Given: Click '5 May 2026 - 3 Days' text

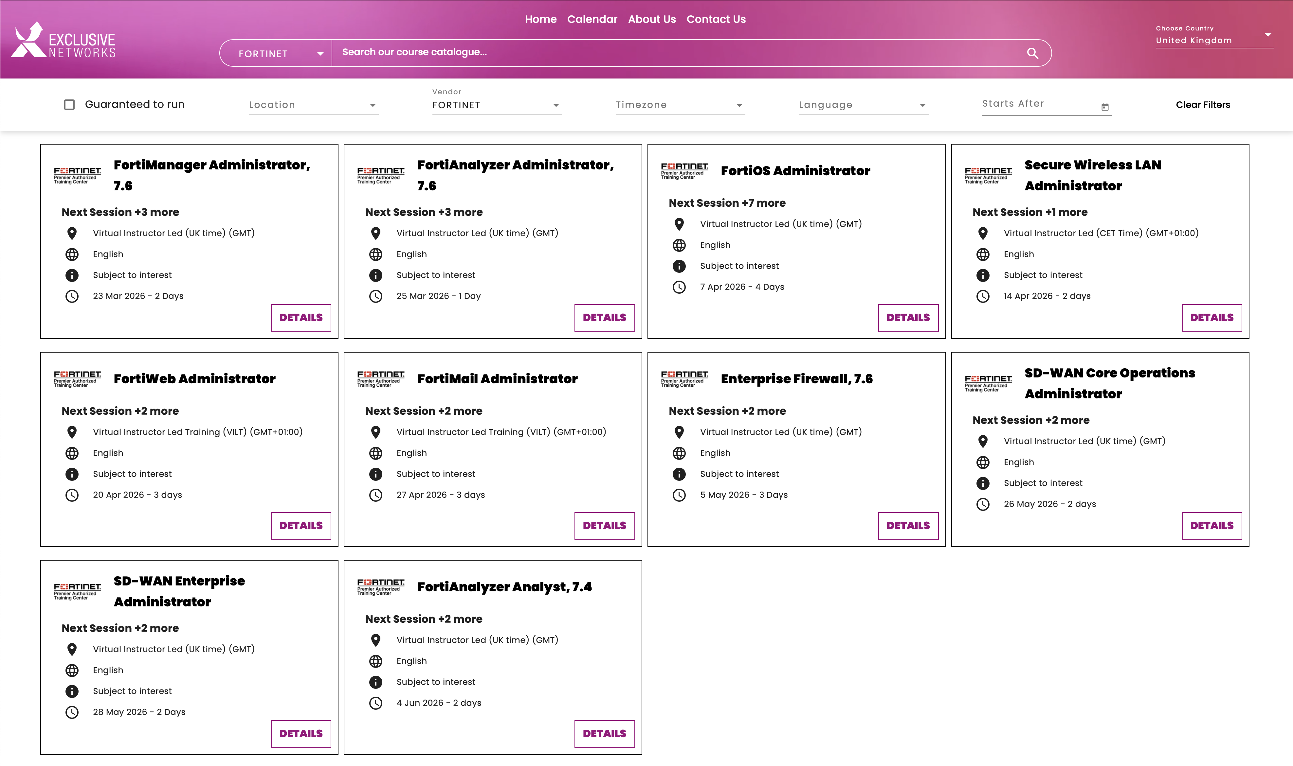Looking at the screenshot, I should [x=743, y=495].
